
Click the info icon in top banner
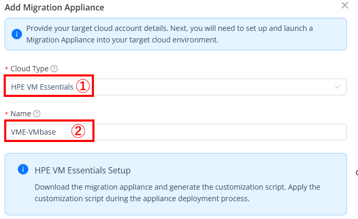(17, 34)
